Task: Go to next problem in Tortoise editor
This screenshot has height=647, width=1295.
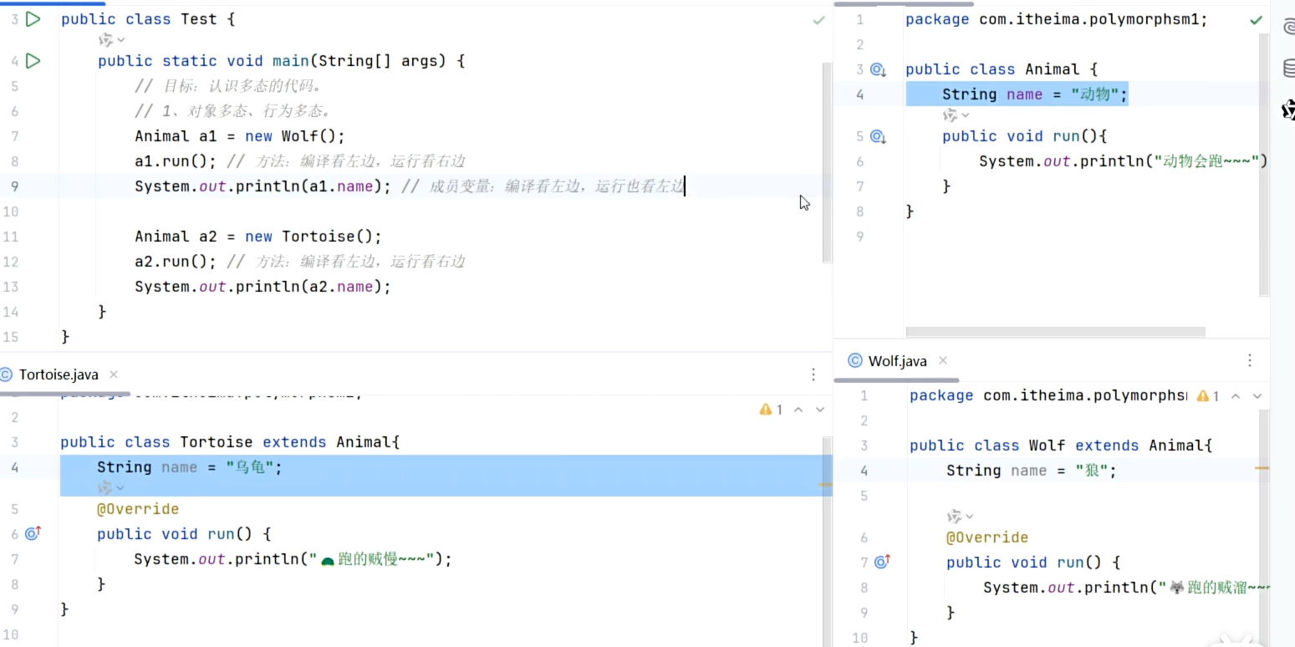Action: pyautogui.click(x=820, y=410)
